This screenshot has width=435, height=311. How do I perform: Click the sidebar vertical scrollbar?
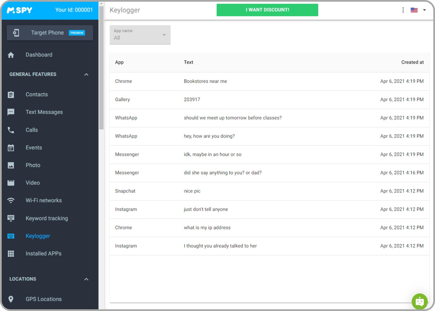tap(101, 68)
